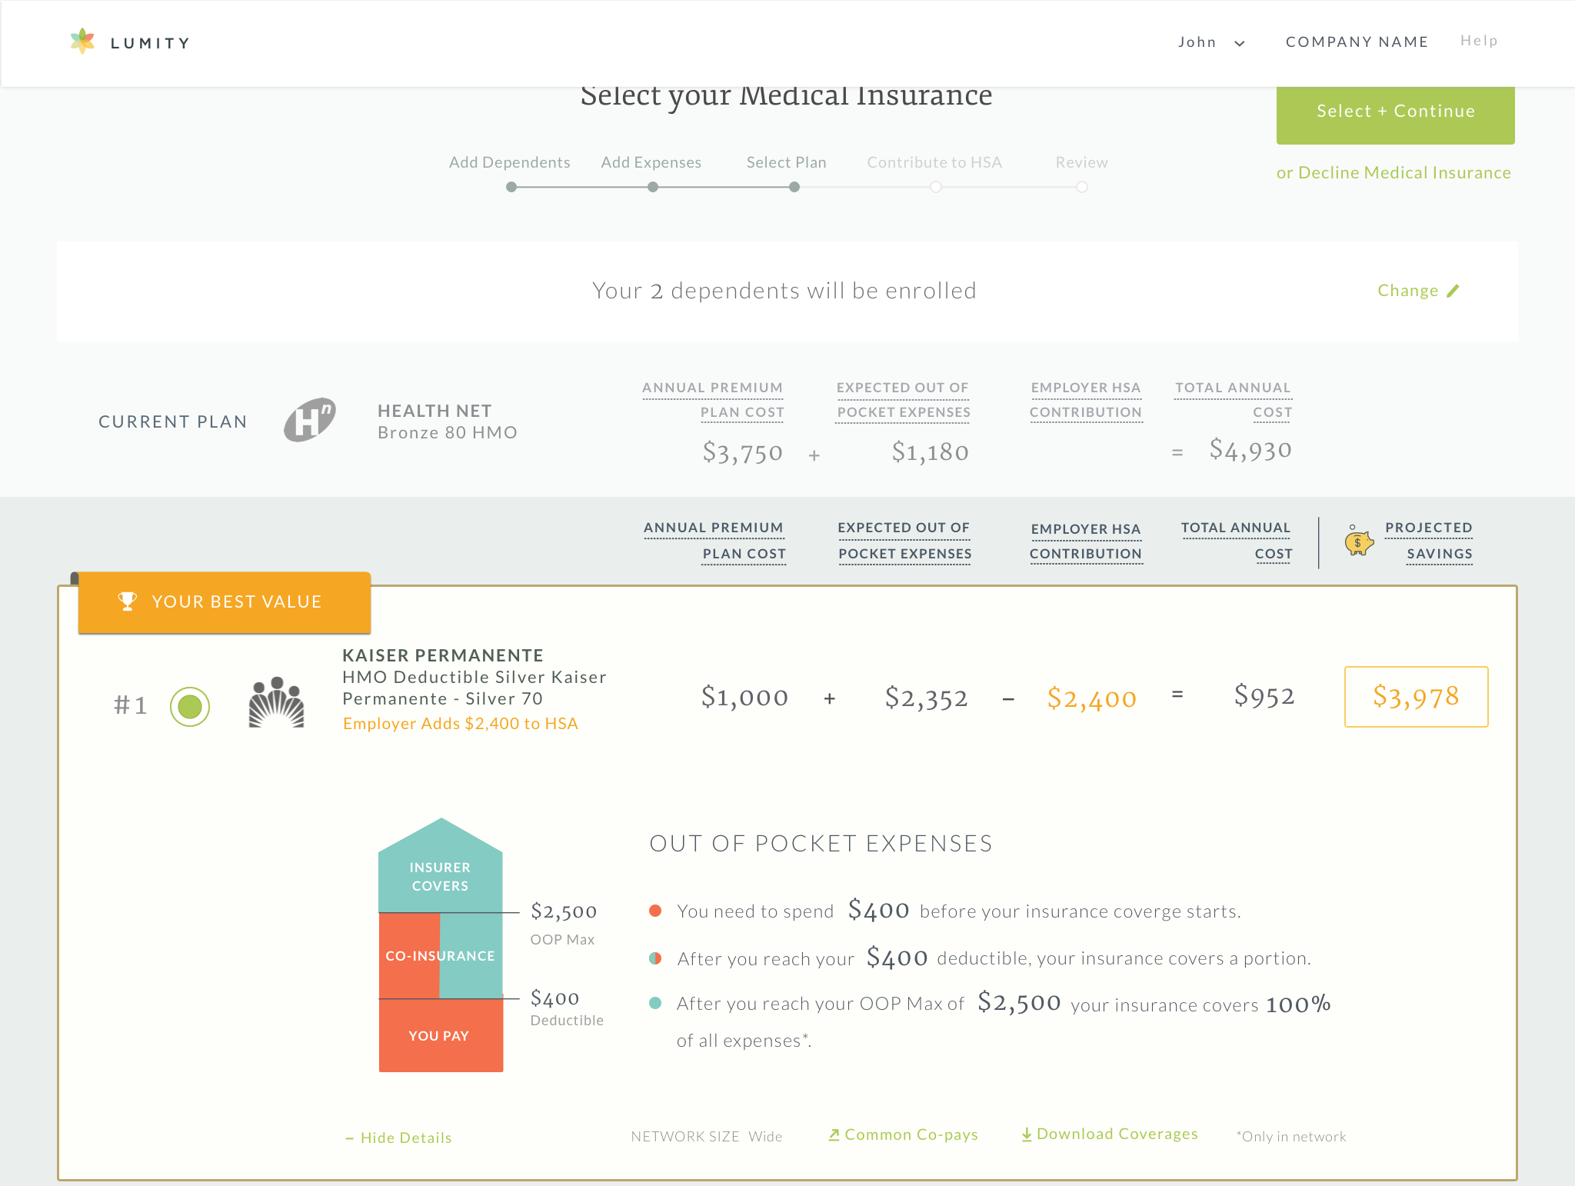Click the $3,978 projected savings box
The height and width of the screenshot is (1186, 1575).
(1416, 697)
